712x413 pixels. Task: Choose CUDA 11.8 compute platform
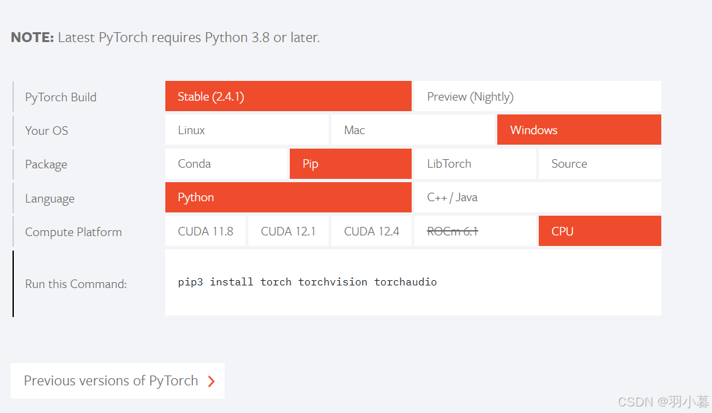pos(205,231)
